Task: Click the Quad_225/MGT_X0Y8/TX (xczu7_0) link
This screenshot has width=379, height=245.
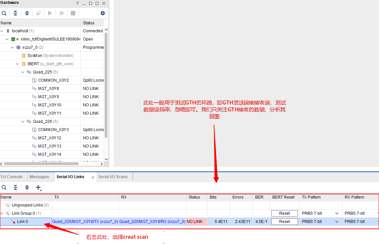Action: click(85, 221)
